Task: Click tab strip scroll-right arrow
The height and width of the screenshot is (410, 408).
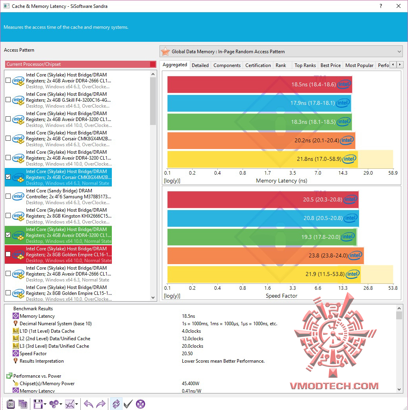Action: click(x=400, y=65)
